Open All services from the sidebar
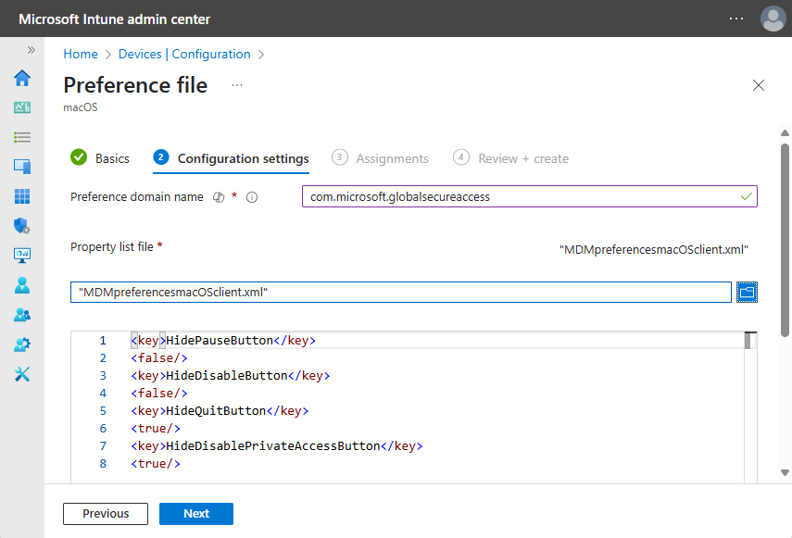 click(21, 137)
